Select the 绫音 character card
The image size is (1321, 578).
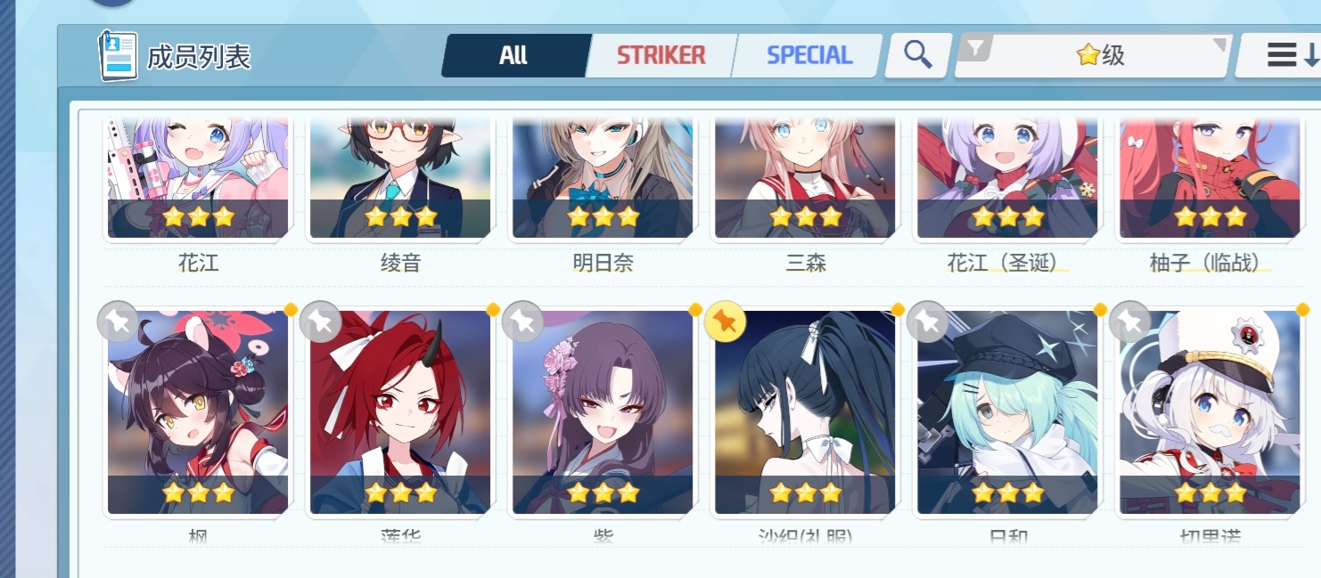[400, 178]
